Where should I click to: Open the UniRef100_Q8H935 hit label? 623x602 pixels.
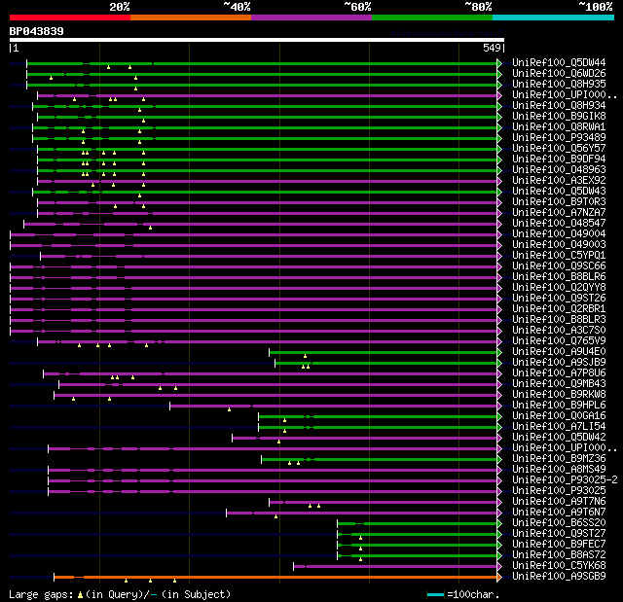(x=559, y=85)
